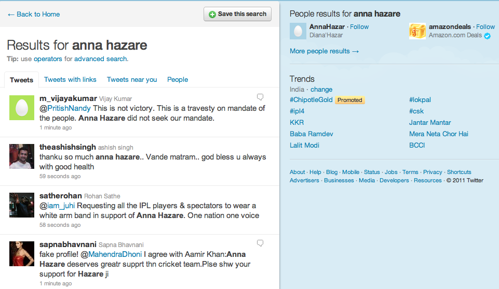Change the trends location from India
This screenshot has height=289, width=499.
point(321,89)
